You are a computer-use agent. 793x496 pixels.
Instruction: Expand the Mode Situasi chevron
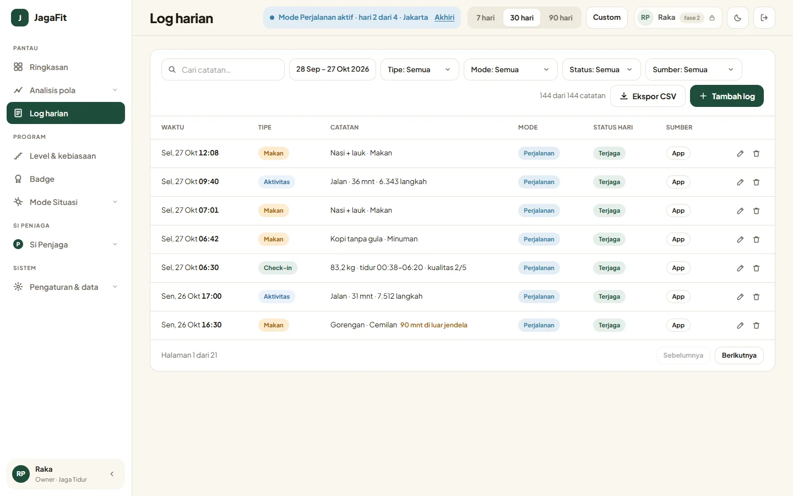coord(115,202)
